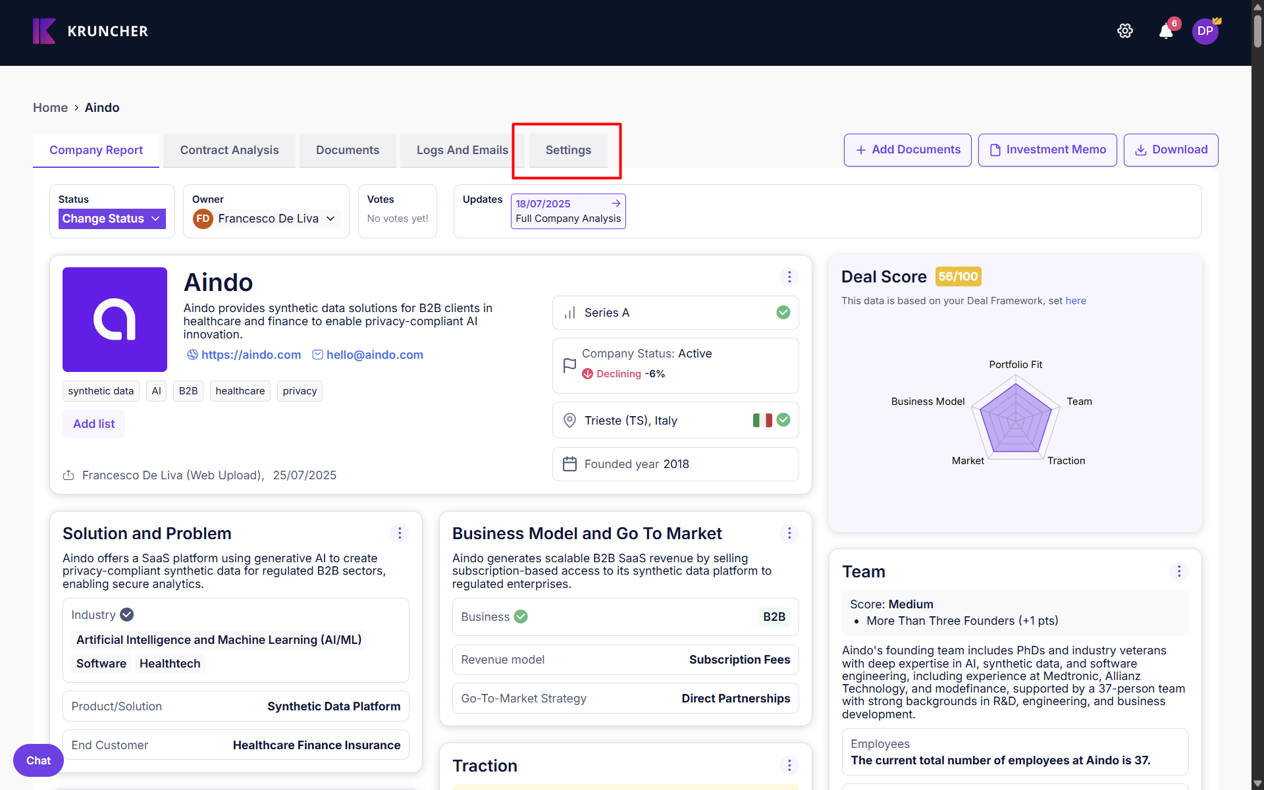Open Solution and Problem three-dot menu

400,533
